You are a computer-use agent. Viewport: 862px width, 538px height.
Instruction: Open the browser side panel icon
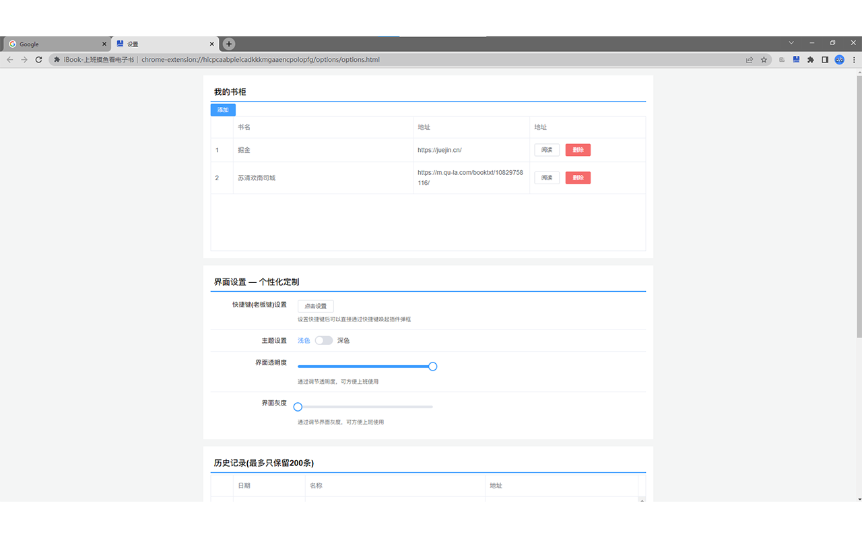pyautogui.click(x=824, y=59)
